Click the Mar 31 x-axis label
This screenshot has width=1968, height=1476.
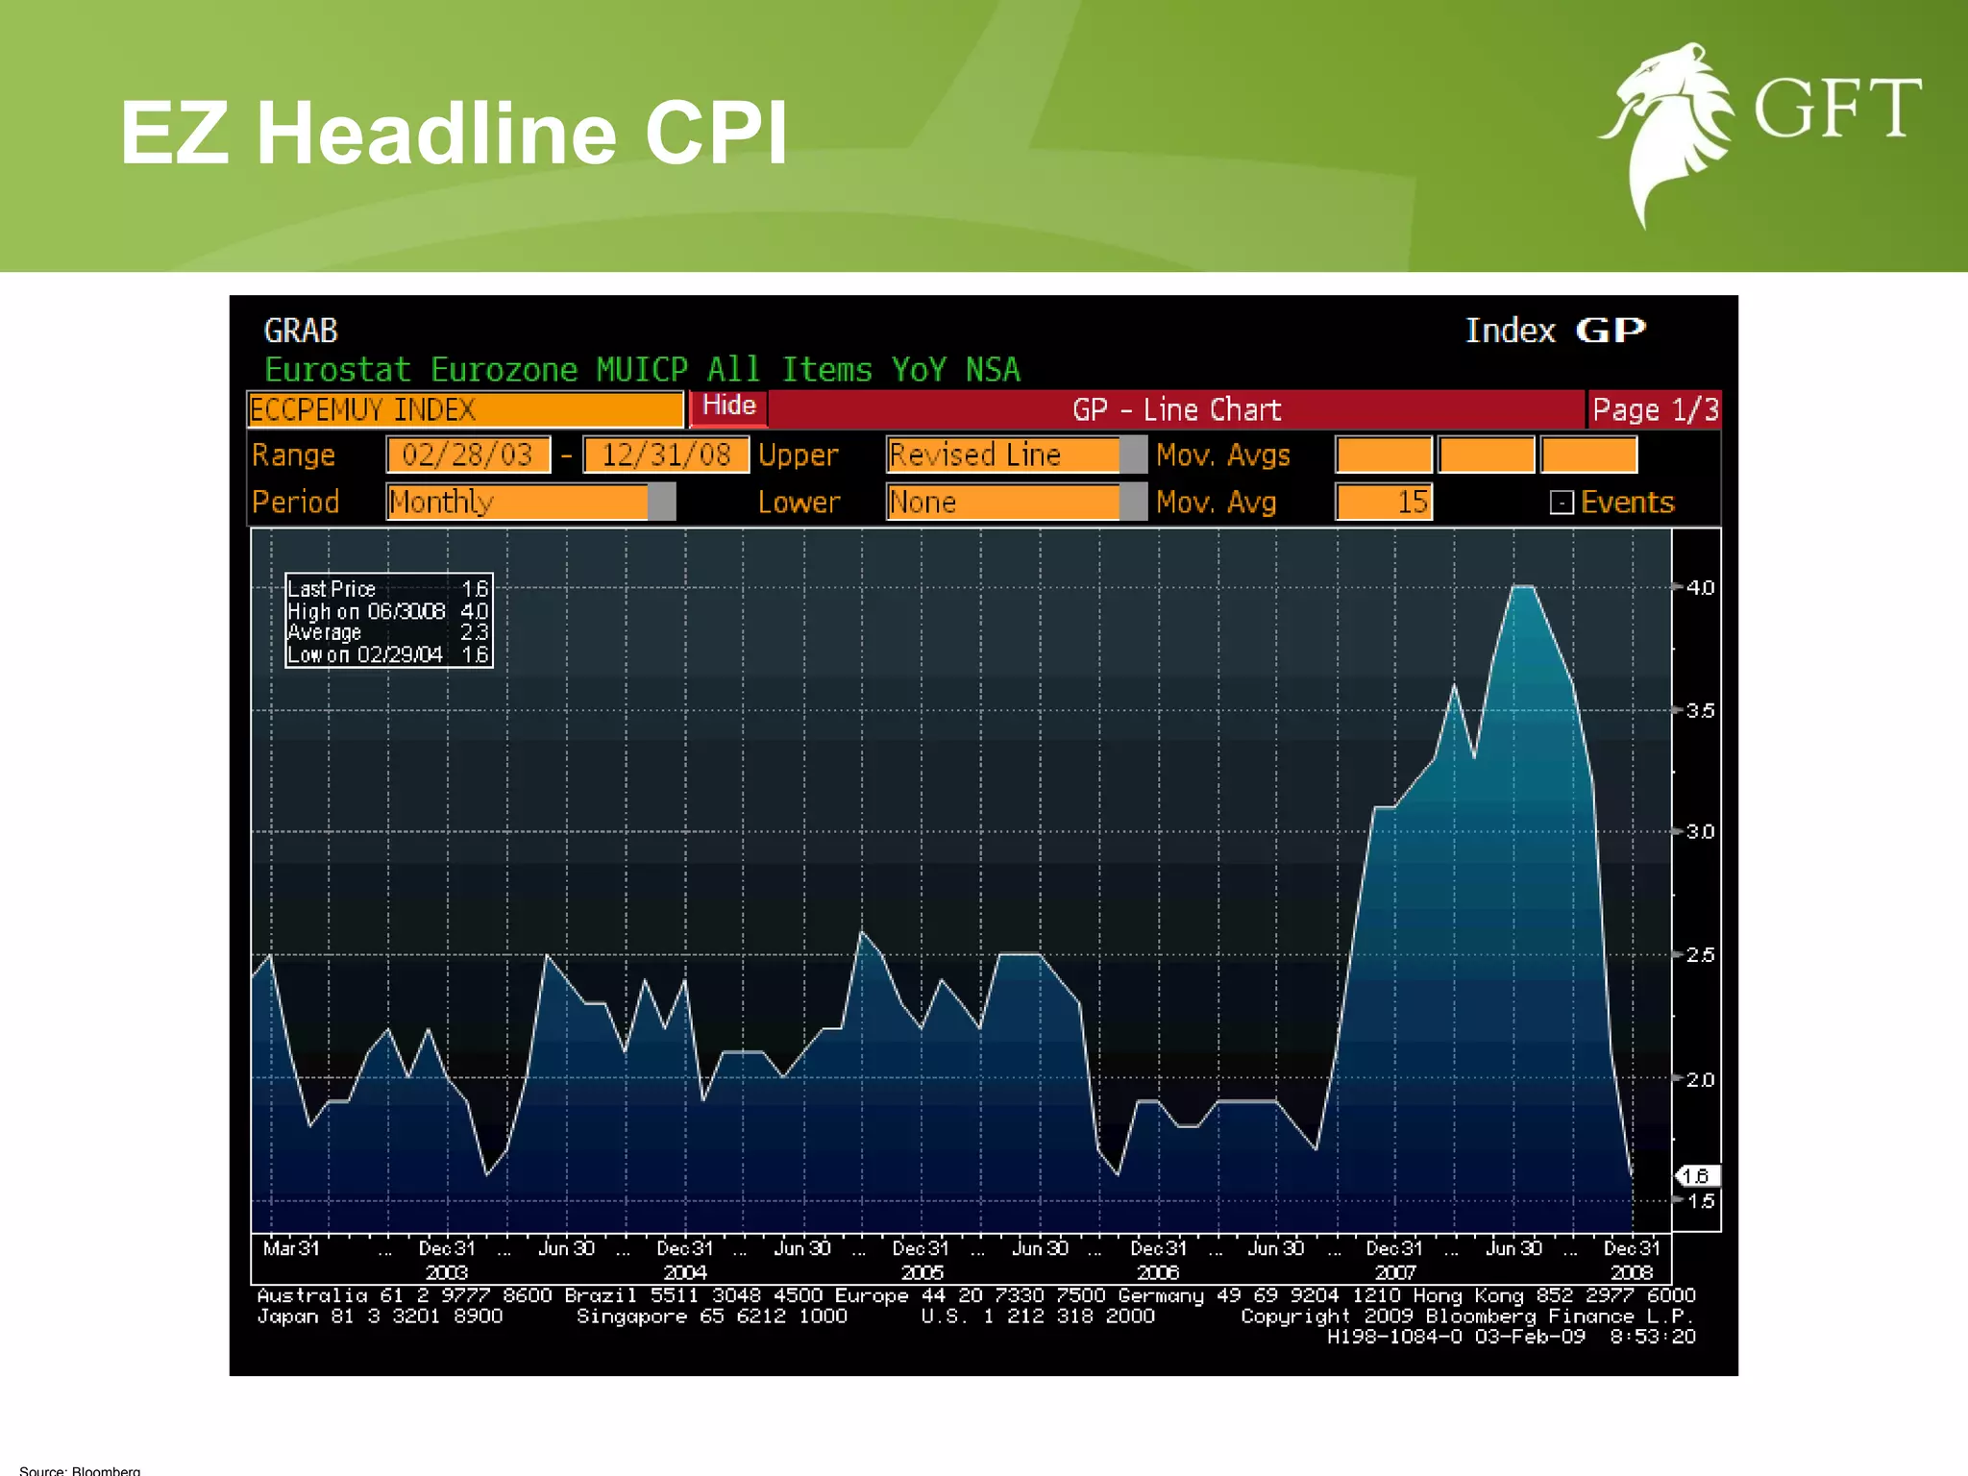pyautogui.click(x=291, y=1248)
